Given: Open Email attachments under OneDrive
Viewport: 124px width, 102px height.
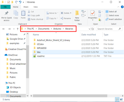Looking at the screenshot, I should click(x=16, y=64).
